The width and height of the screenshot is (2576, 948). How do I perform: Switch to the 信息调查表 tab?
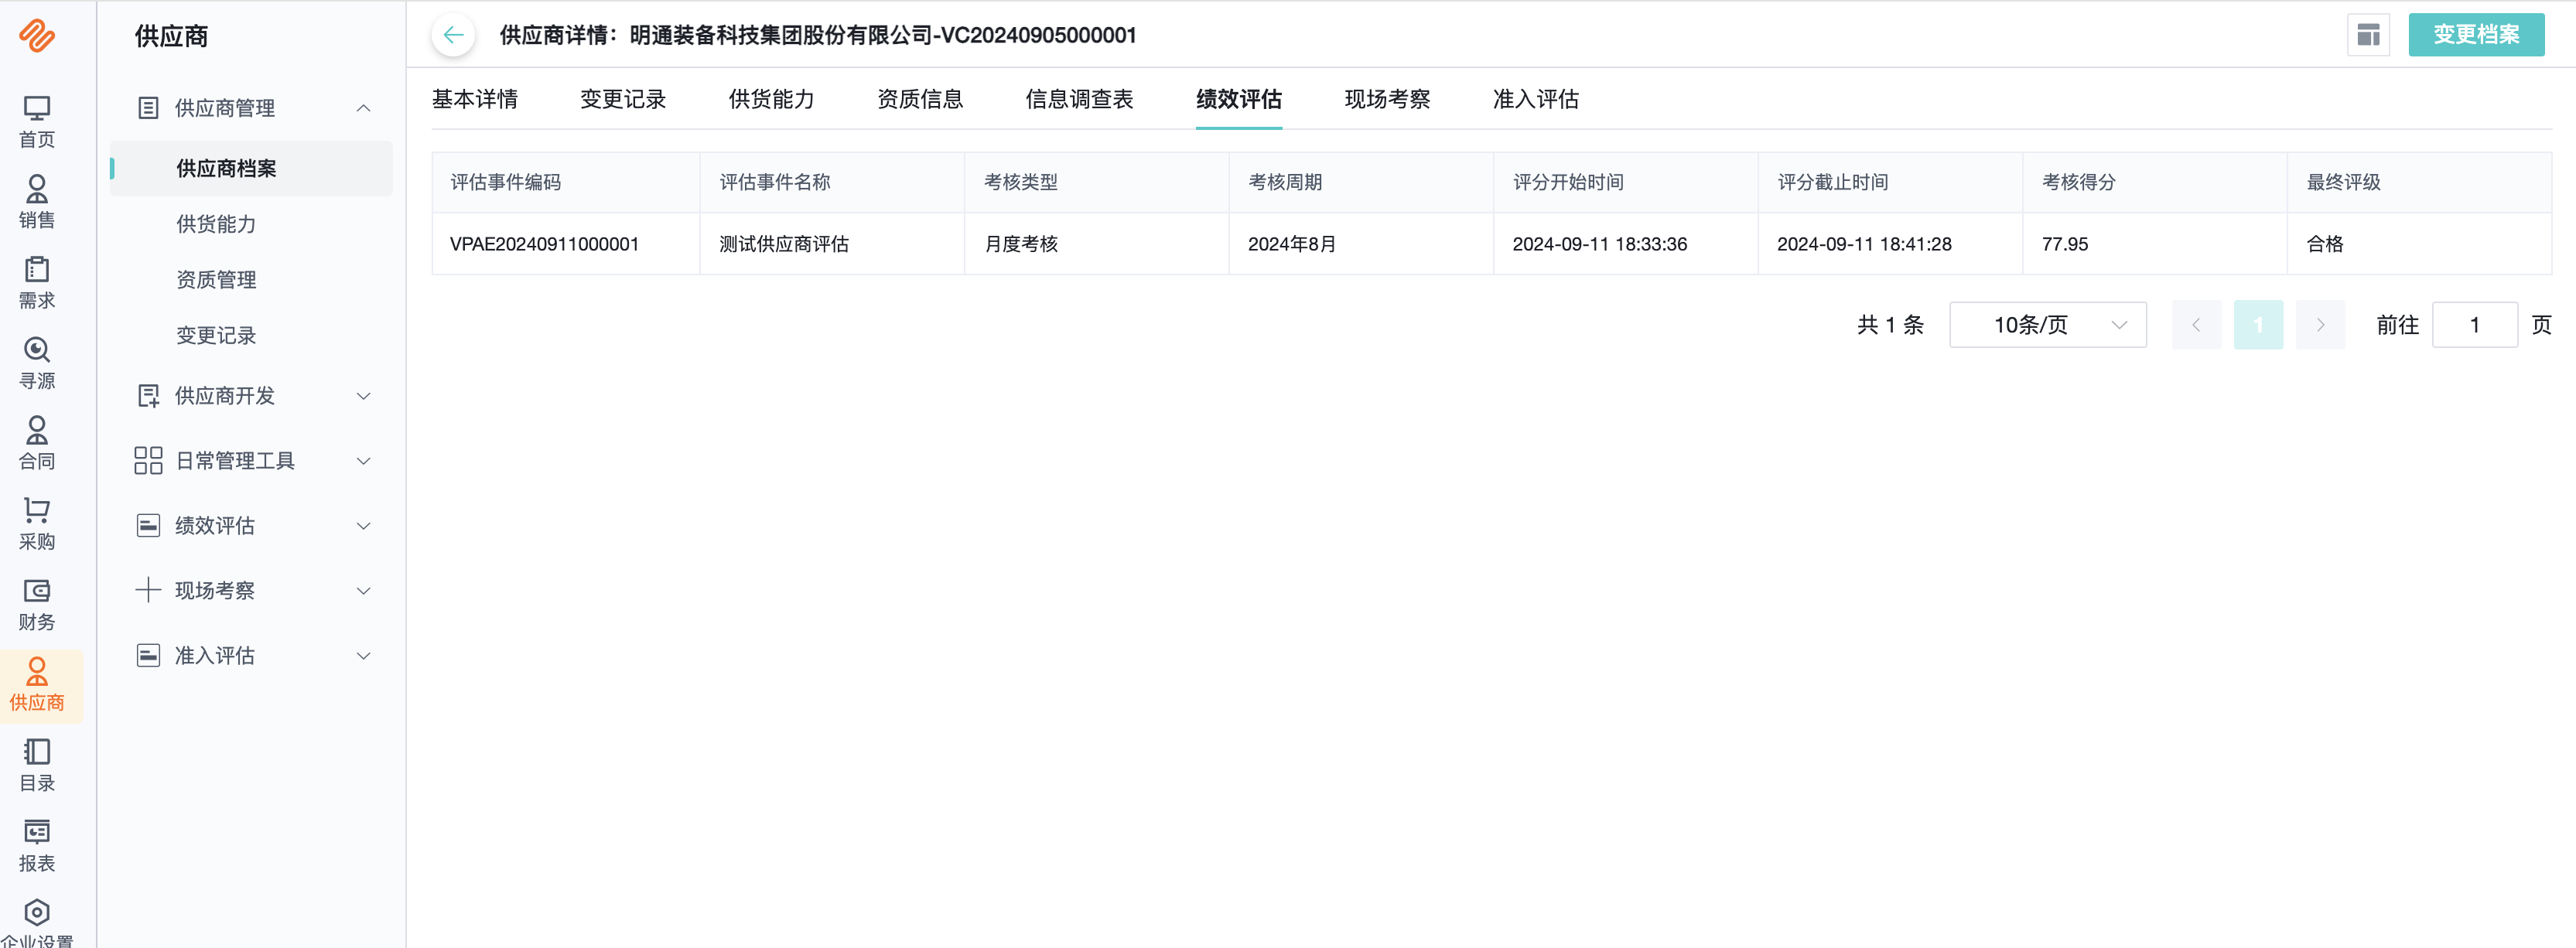coord(1079,99)
